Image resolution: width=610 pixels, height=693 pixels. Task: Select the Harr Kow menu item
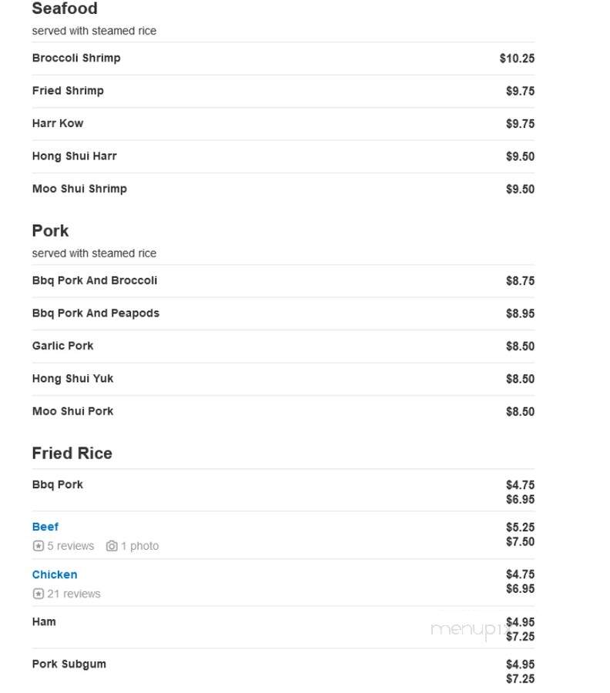click(283, 124)
